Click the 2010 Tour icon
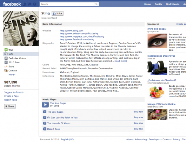Image resolution: width=186 pixels, height=142 pixels. click(x=6, y=62)
